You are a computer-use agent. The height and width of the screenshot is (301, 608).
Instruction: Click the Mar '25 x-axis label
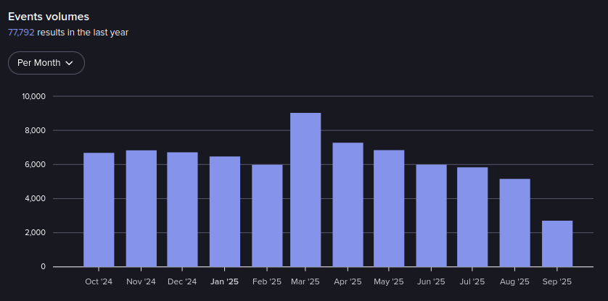[x=305, y=281]
